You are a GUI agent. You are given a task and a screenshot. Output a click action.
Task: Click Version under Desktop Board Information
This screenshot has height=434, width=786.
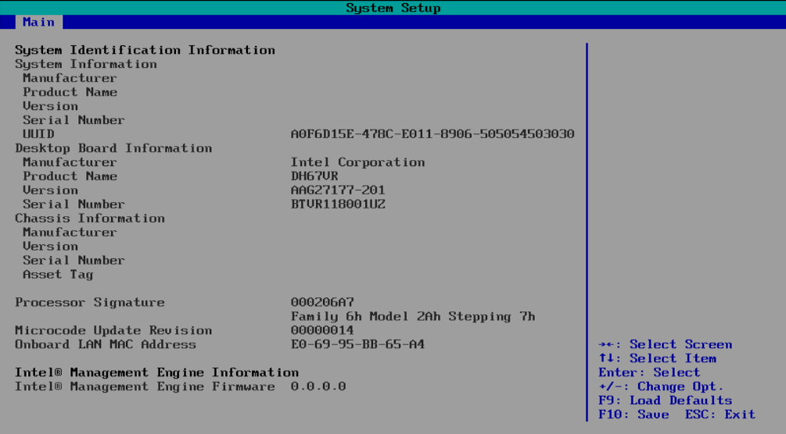(50, 190)
